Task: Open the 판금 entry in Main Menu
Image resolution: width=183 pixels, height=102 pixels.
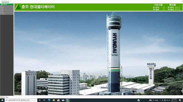Action: [x=7, y=12]
